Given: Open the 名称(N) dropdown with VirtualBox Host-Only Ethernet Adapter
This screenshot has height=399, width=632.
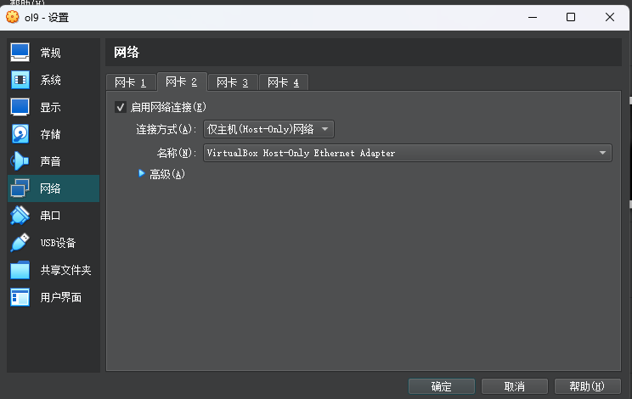Looking at the screenshot, I should point(408,153).
